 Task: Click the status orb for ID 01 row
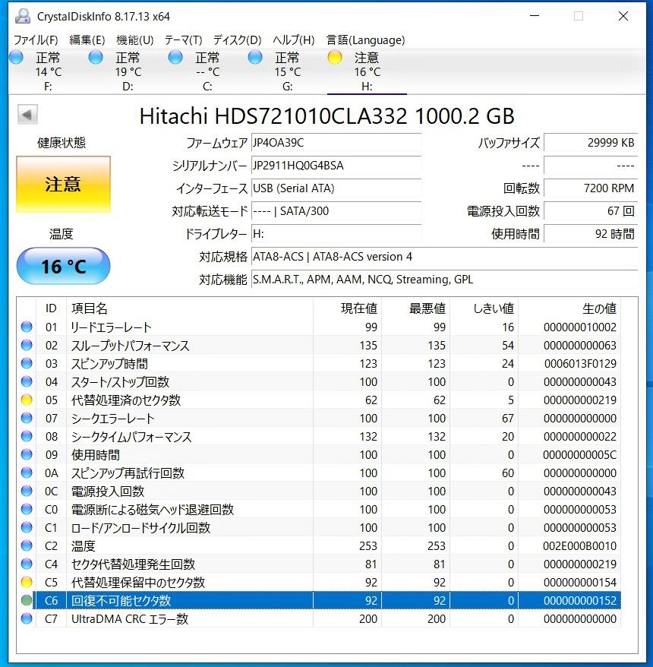click(27, 327)
